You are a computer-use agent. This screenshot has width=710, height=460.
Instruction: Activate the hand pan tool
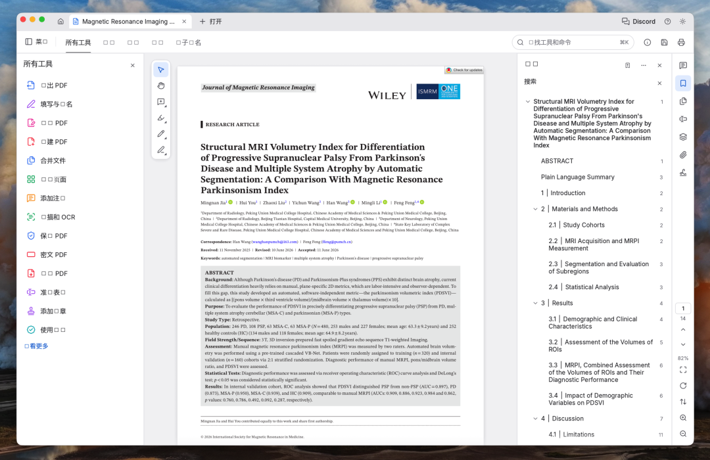point(161,85)
